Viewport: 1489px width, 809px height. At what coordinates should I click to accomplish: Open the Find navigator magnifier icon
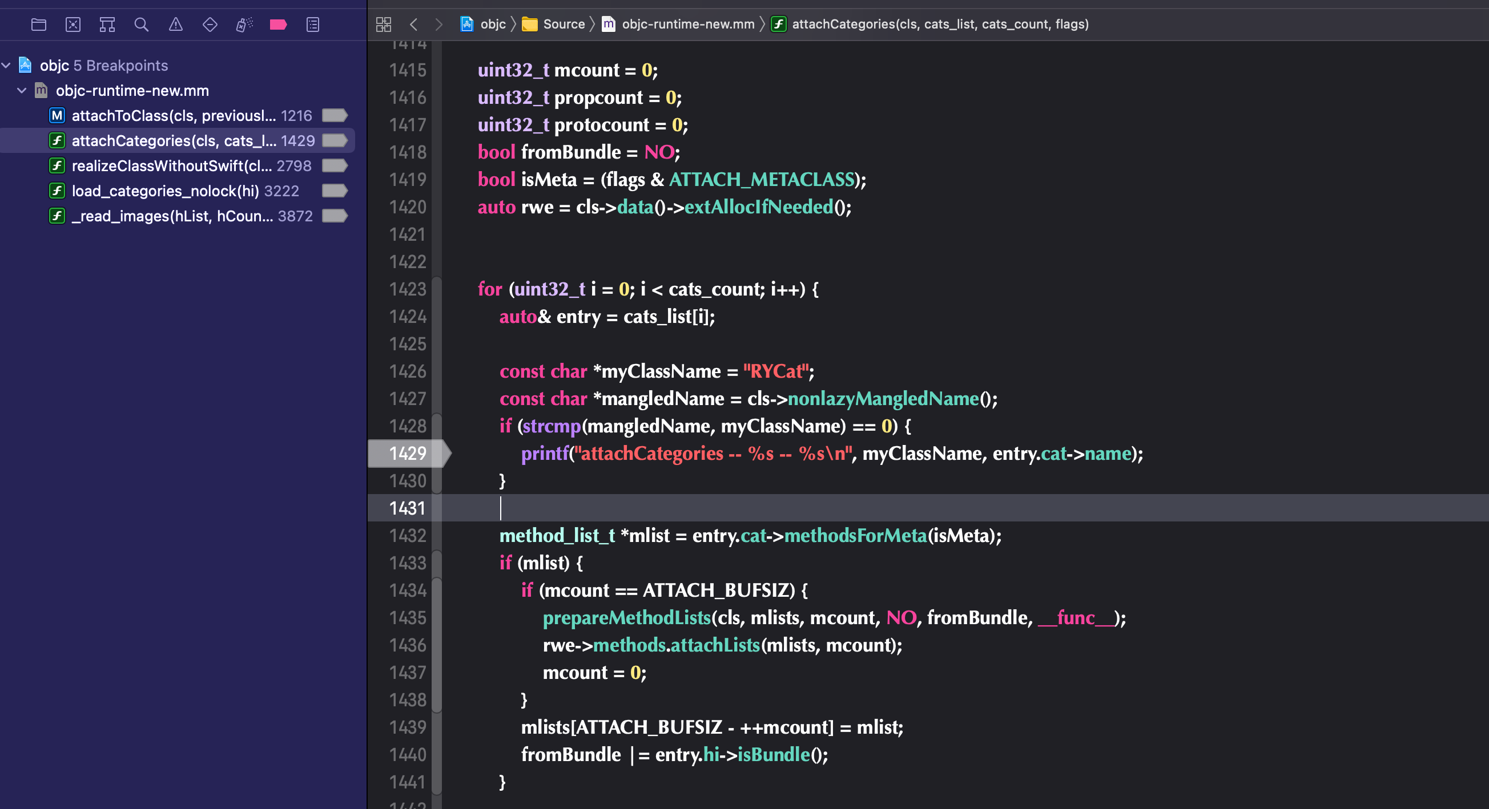141,25
